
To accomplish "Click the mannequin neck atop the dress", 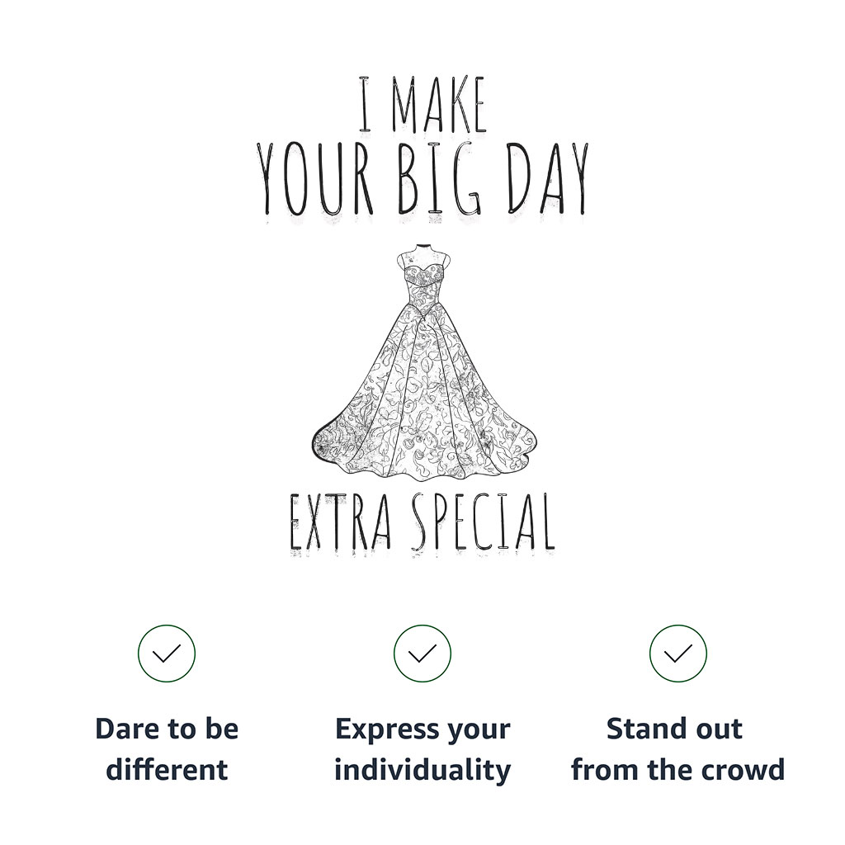I will 423,248.
